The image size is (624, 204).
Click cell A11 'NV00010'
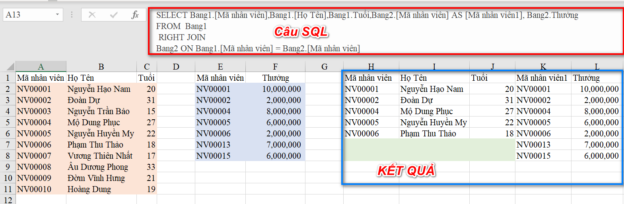click(x=41, y=189)
